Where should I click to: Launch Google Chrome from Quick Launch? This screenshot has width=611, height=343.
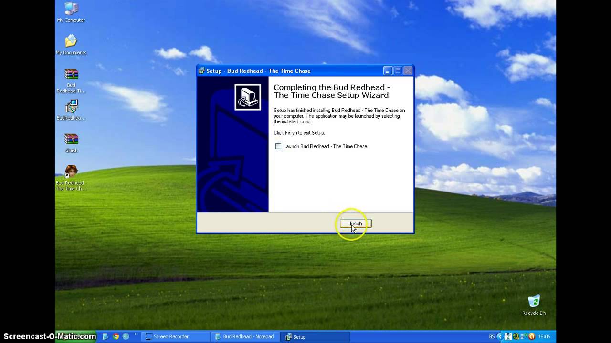(116, 337)
